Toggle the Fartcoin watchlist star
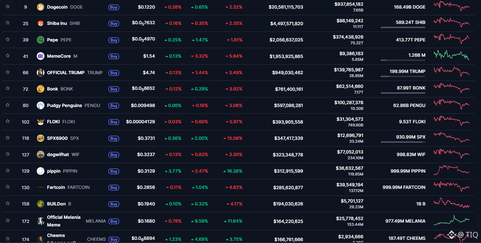481x243 pixels. click(8, 187)
